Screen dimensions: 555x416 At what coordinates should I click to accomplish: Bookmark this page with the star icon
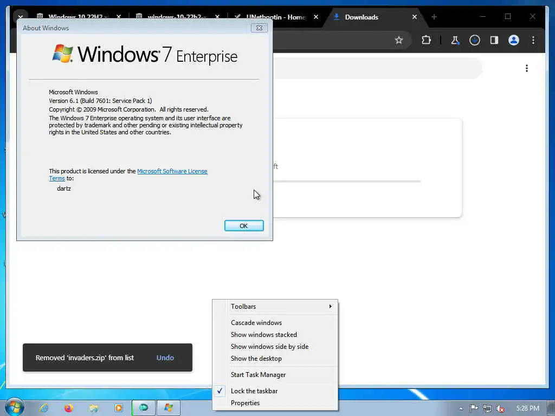click(399, 40)
